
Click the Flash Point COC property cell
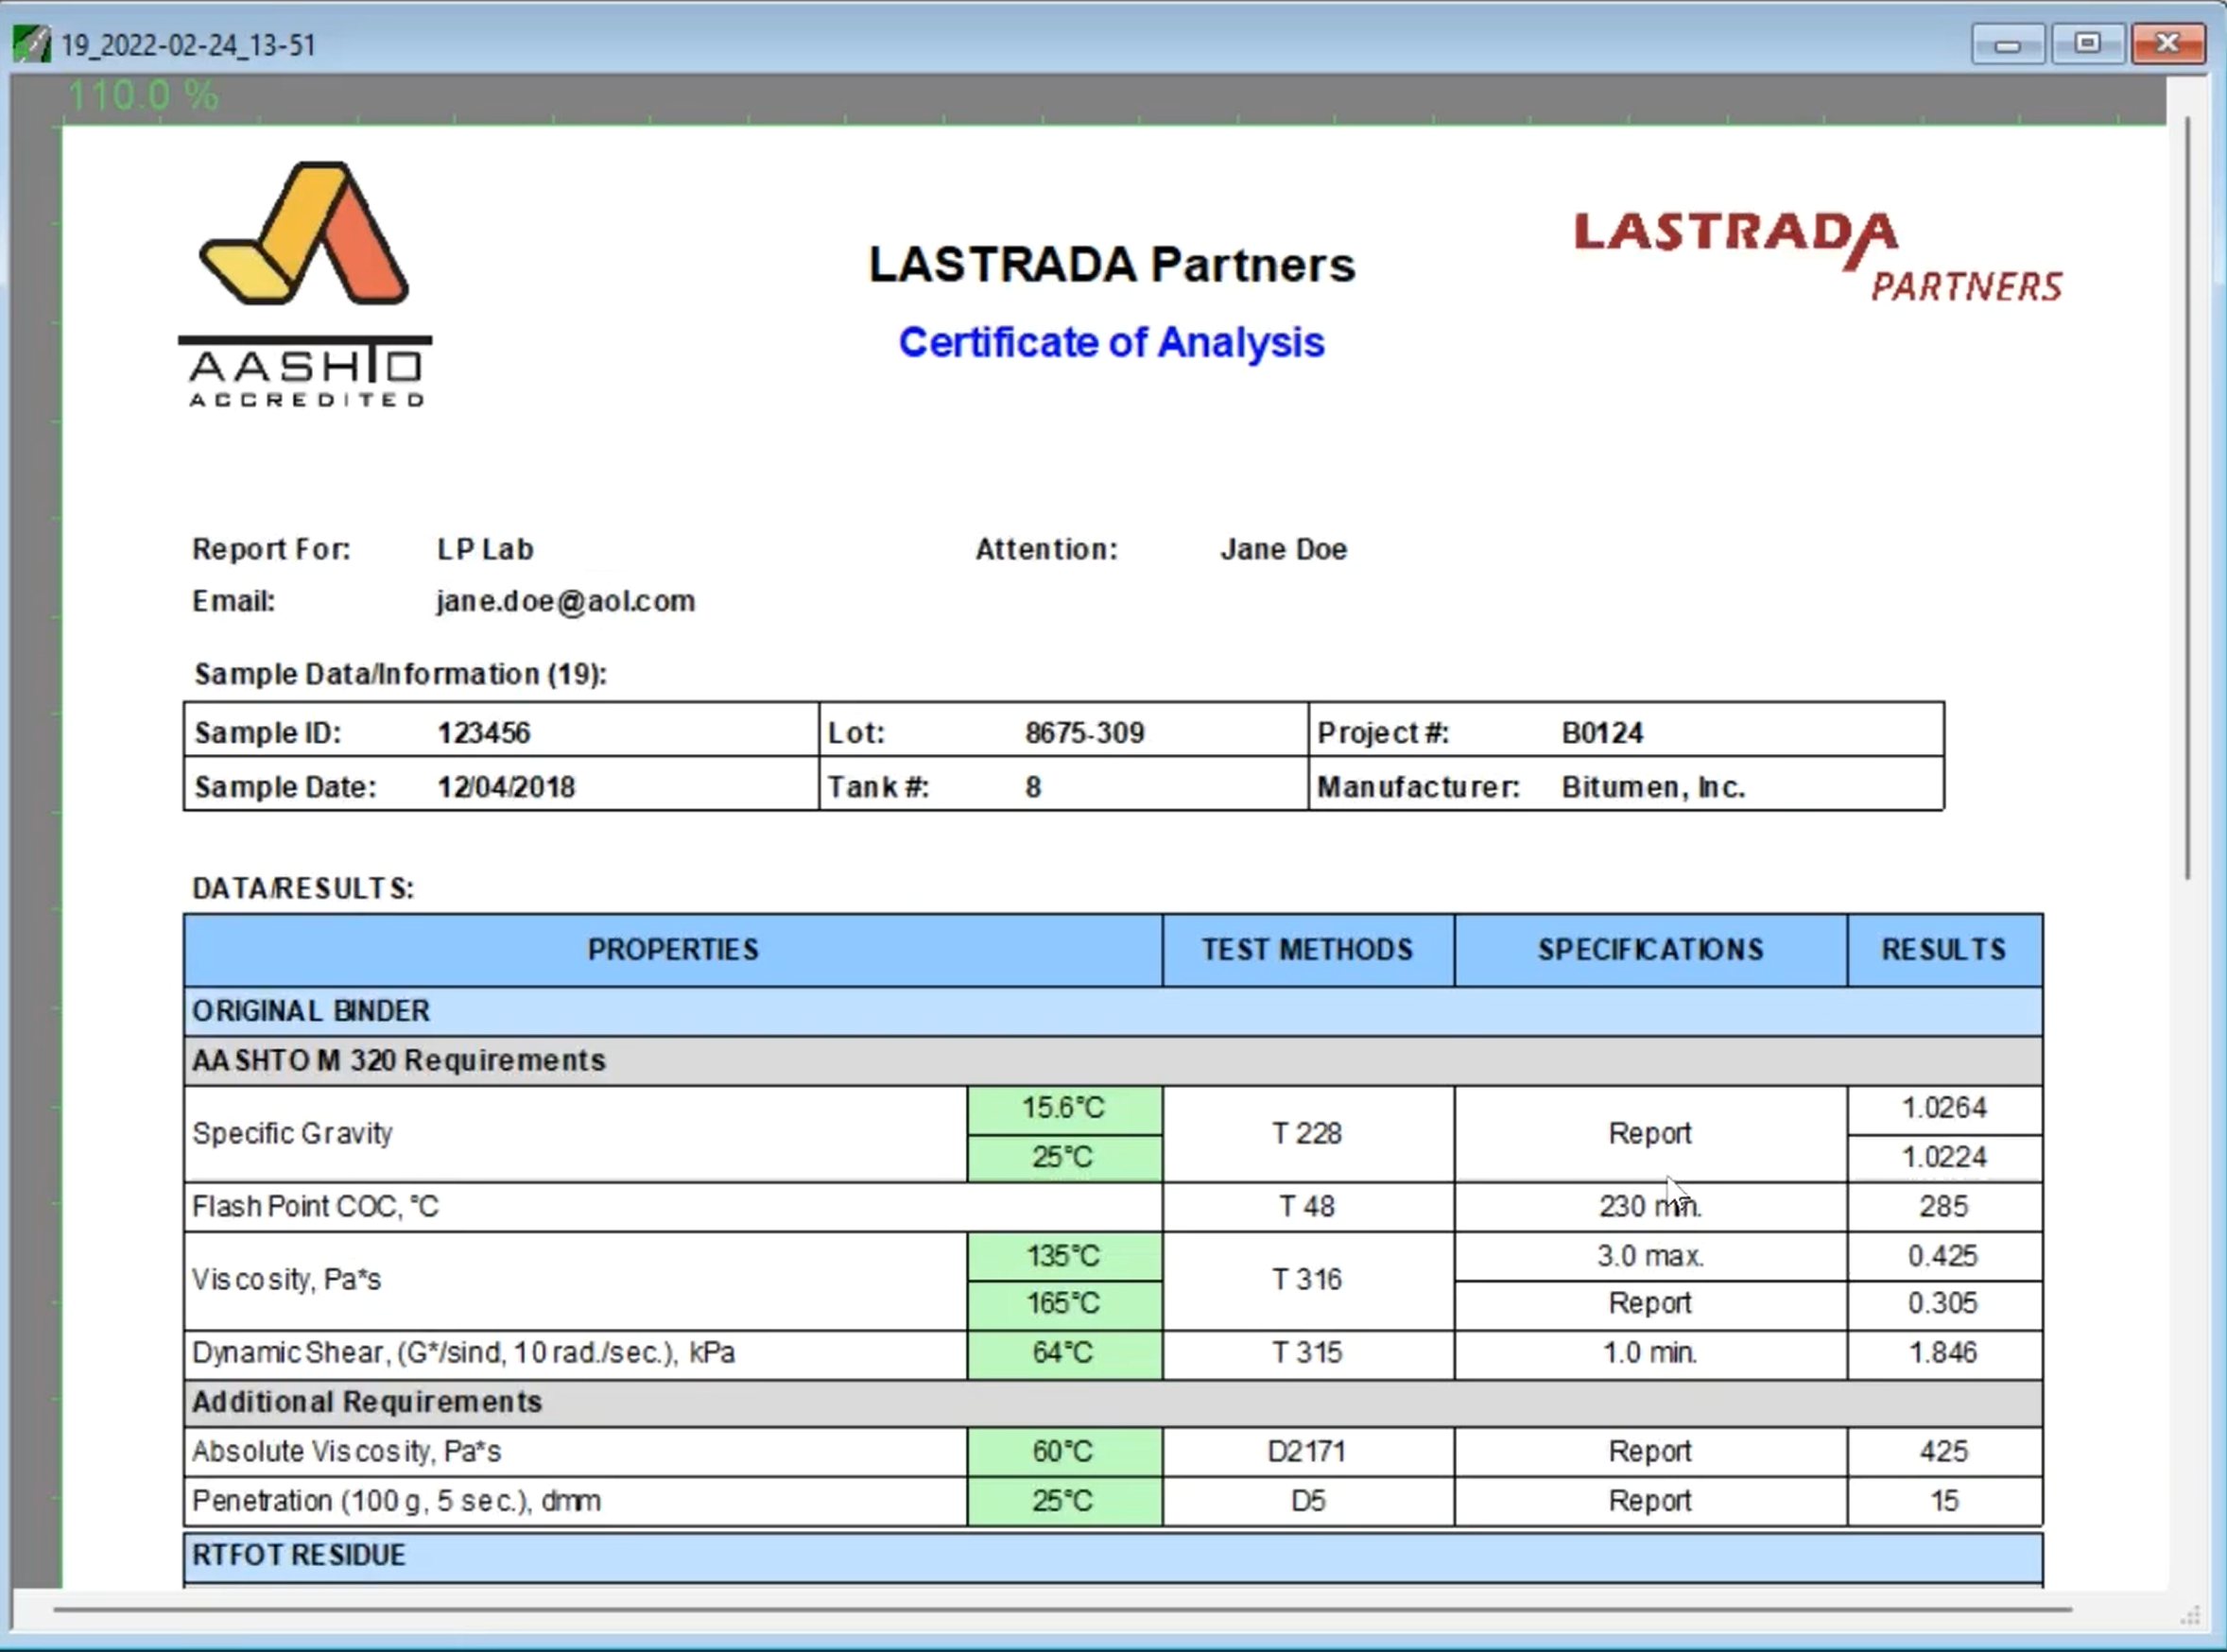click(673, 1206)
